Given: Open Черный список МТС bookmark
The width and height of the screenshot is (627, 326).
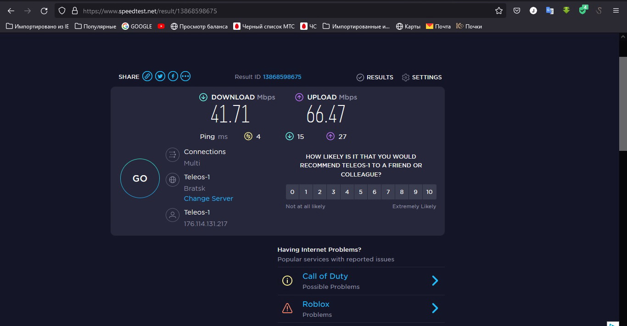Looking at the screenshot, I should 264,27.
